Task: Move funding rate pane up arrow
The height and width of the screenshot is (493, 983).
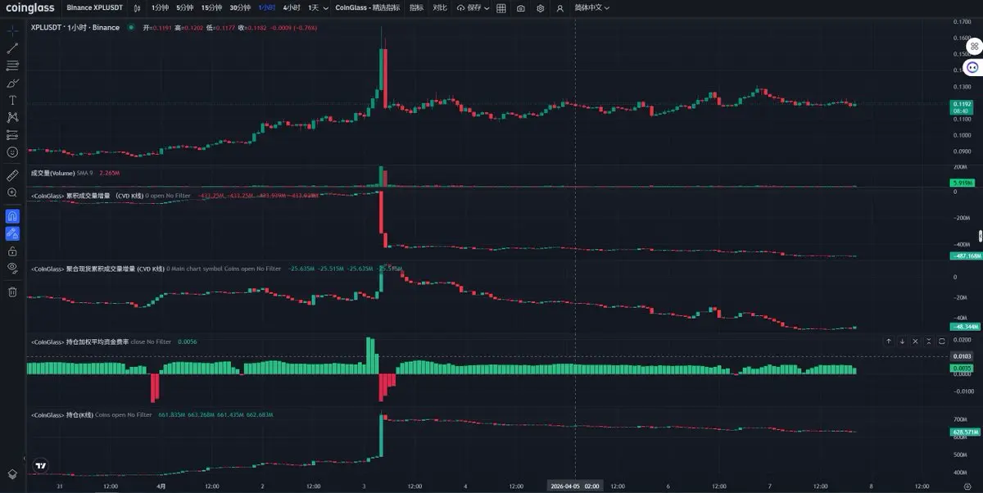Action: tap(889, 341)
